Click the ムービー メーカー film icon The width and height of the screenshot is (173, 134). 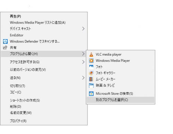(91, 79)
